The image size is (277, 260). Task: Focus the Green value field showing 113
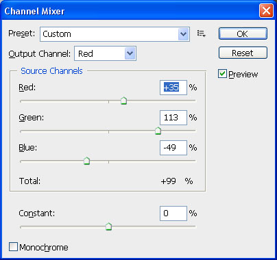click(173, 118)
